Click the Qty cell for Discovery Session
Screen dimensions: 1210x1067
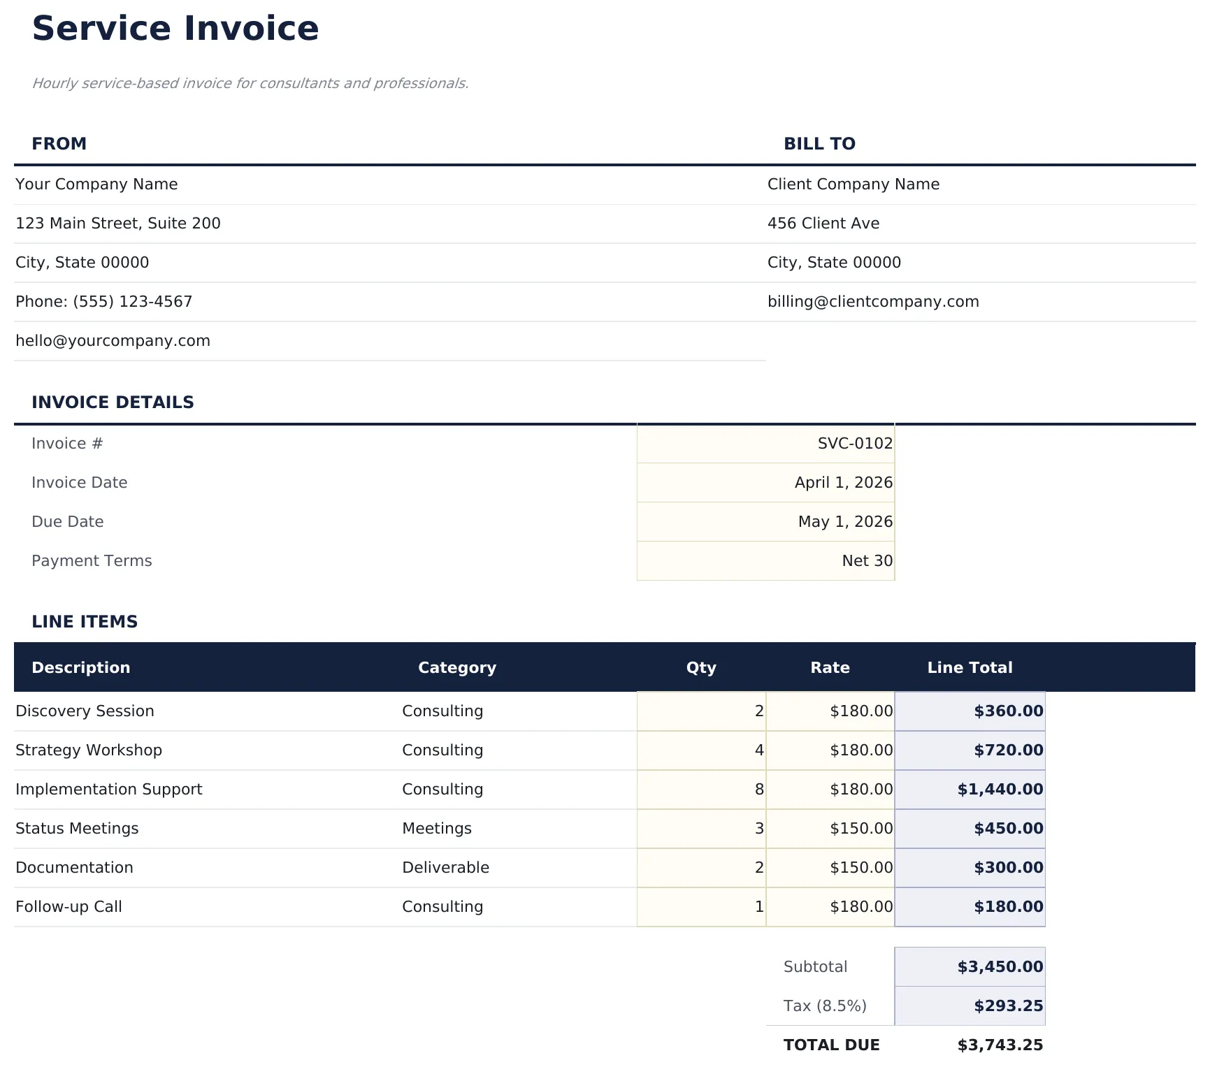pos(700,711)
